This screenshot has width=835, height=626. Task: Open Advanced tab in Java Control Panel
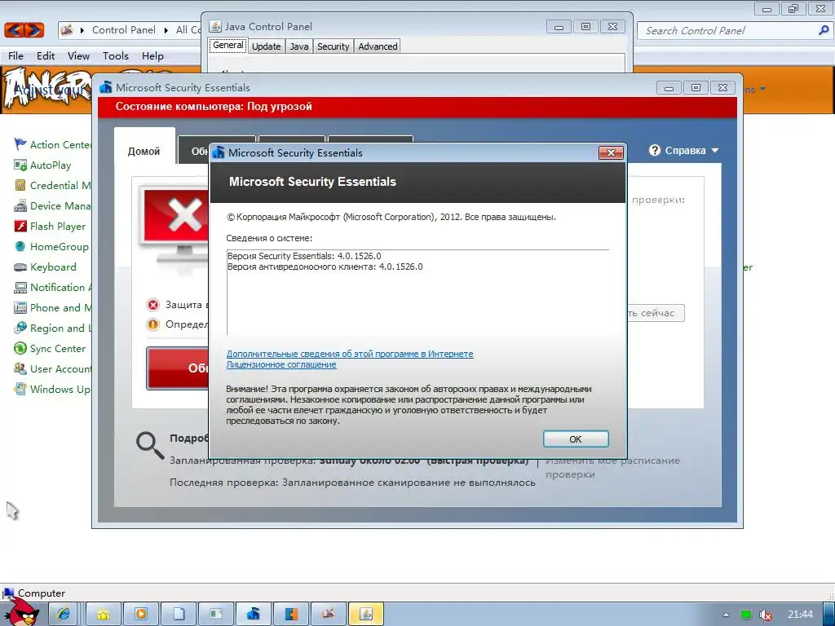(x=378, y=46)
